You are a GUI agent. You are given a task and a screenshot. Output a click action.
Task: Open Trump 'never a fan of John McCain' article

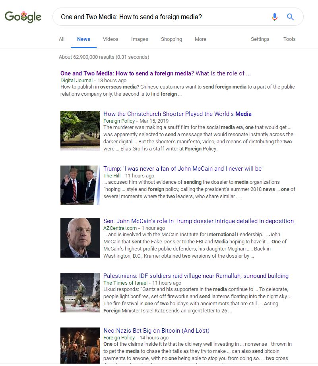pos(183,169)
